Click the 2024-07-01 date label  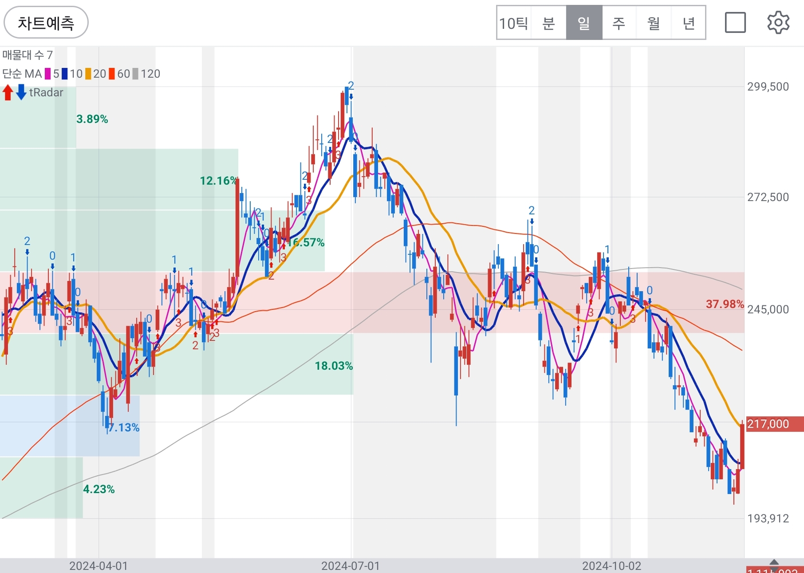coord(351,566)
